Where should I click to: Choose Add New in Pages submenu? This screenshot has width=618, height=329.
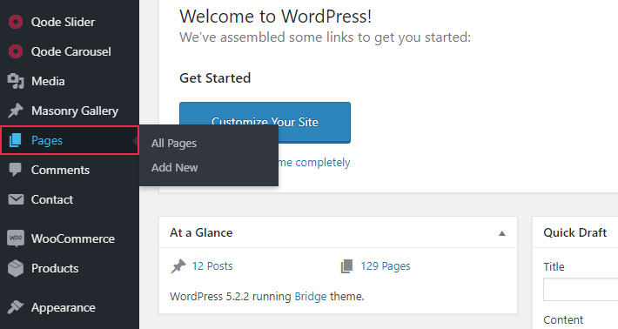pyautogui.click(x=175, y=167)
